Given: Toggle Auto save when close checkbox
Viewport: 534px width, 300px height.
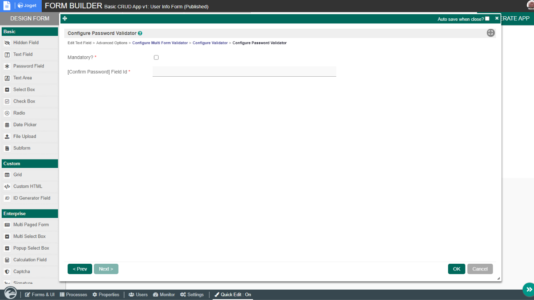Looking at the screenshot, I should 487,19.
